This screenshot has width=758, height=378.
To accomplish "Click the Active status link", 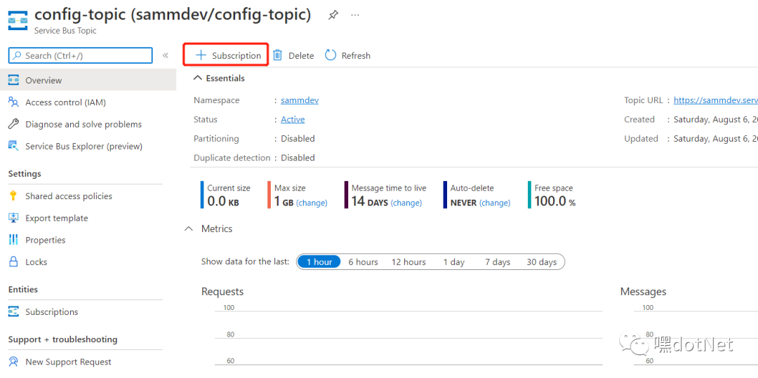I will click(293, 119).
